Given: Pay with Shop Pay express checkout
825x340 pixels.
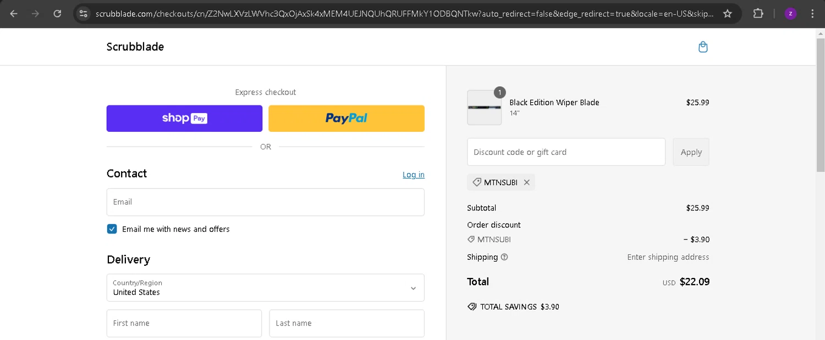Looking at the screenshot, I should pyautogui.click(x=184, y=119).
